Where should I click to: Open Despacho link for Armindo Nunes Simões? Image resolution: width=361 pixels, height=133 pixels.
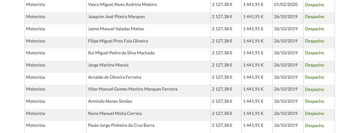pyautogui.click(x=314, y=101)
